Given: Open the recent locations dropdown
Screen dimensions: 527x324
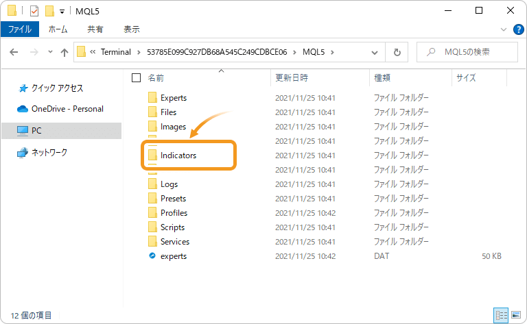Looking at the screenshot, I should tap(50, 51).
